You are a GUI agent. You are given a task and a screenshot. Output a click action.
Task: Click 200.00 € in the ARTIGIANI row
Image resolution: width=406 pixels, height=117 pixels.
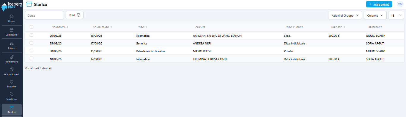pos(334,36)
